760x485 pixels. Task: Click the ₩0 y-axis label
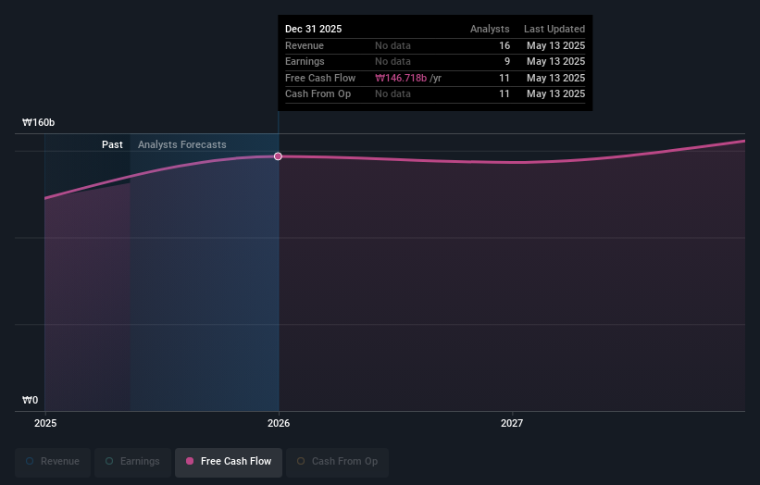pos(30,400)
